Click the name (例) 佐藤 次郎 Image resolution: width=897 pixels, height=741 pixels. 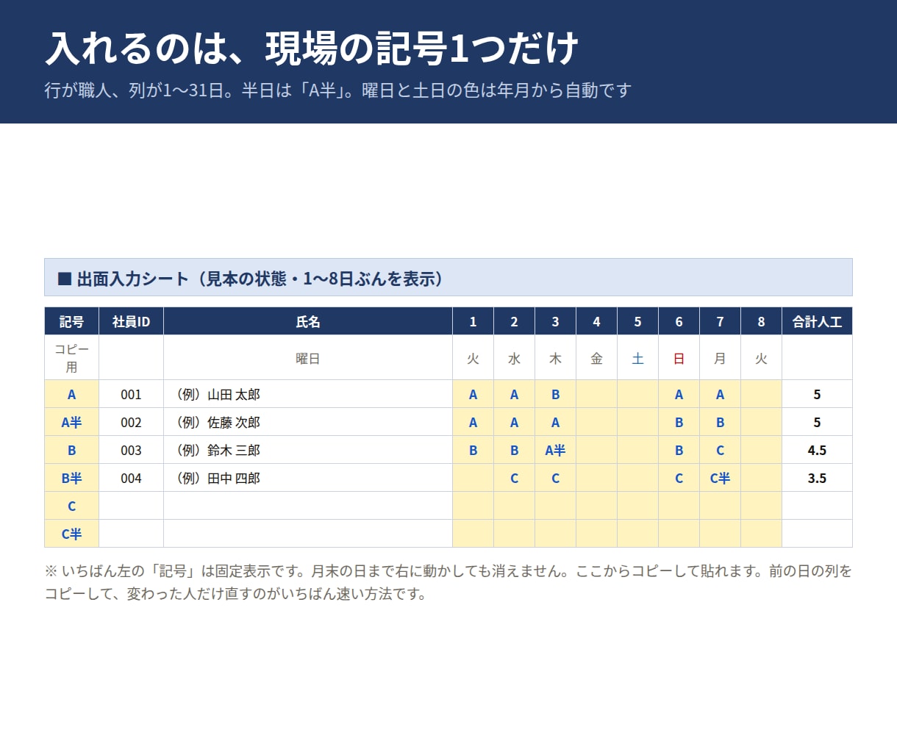pyautogui.click(x=218, y=422)
